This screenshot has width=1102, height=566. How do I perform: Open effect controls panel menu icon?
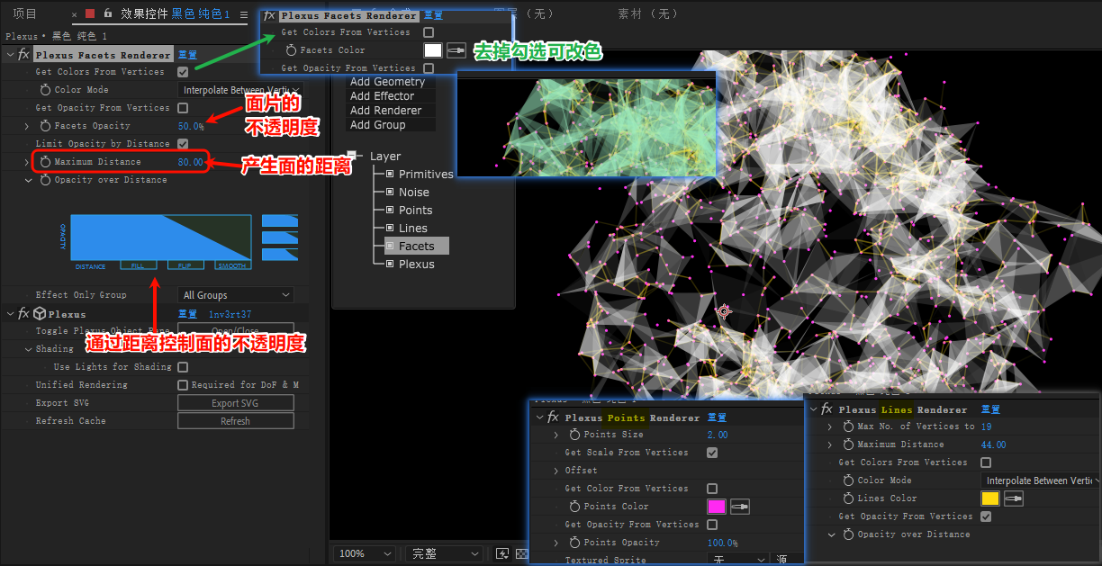[x=244, y=14]
